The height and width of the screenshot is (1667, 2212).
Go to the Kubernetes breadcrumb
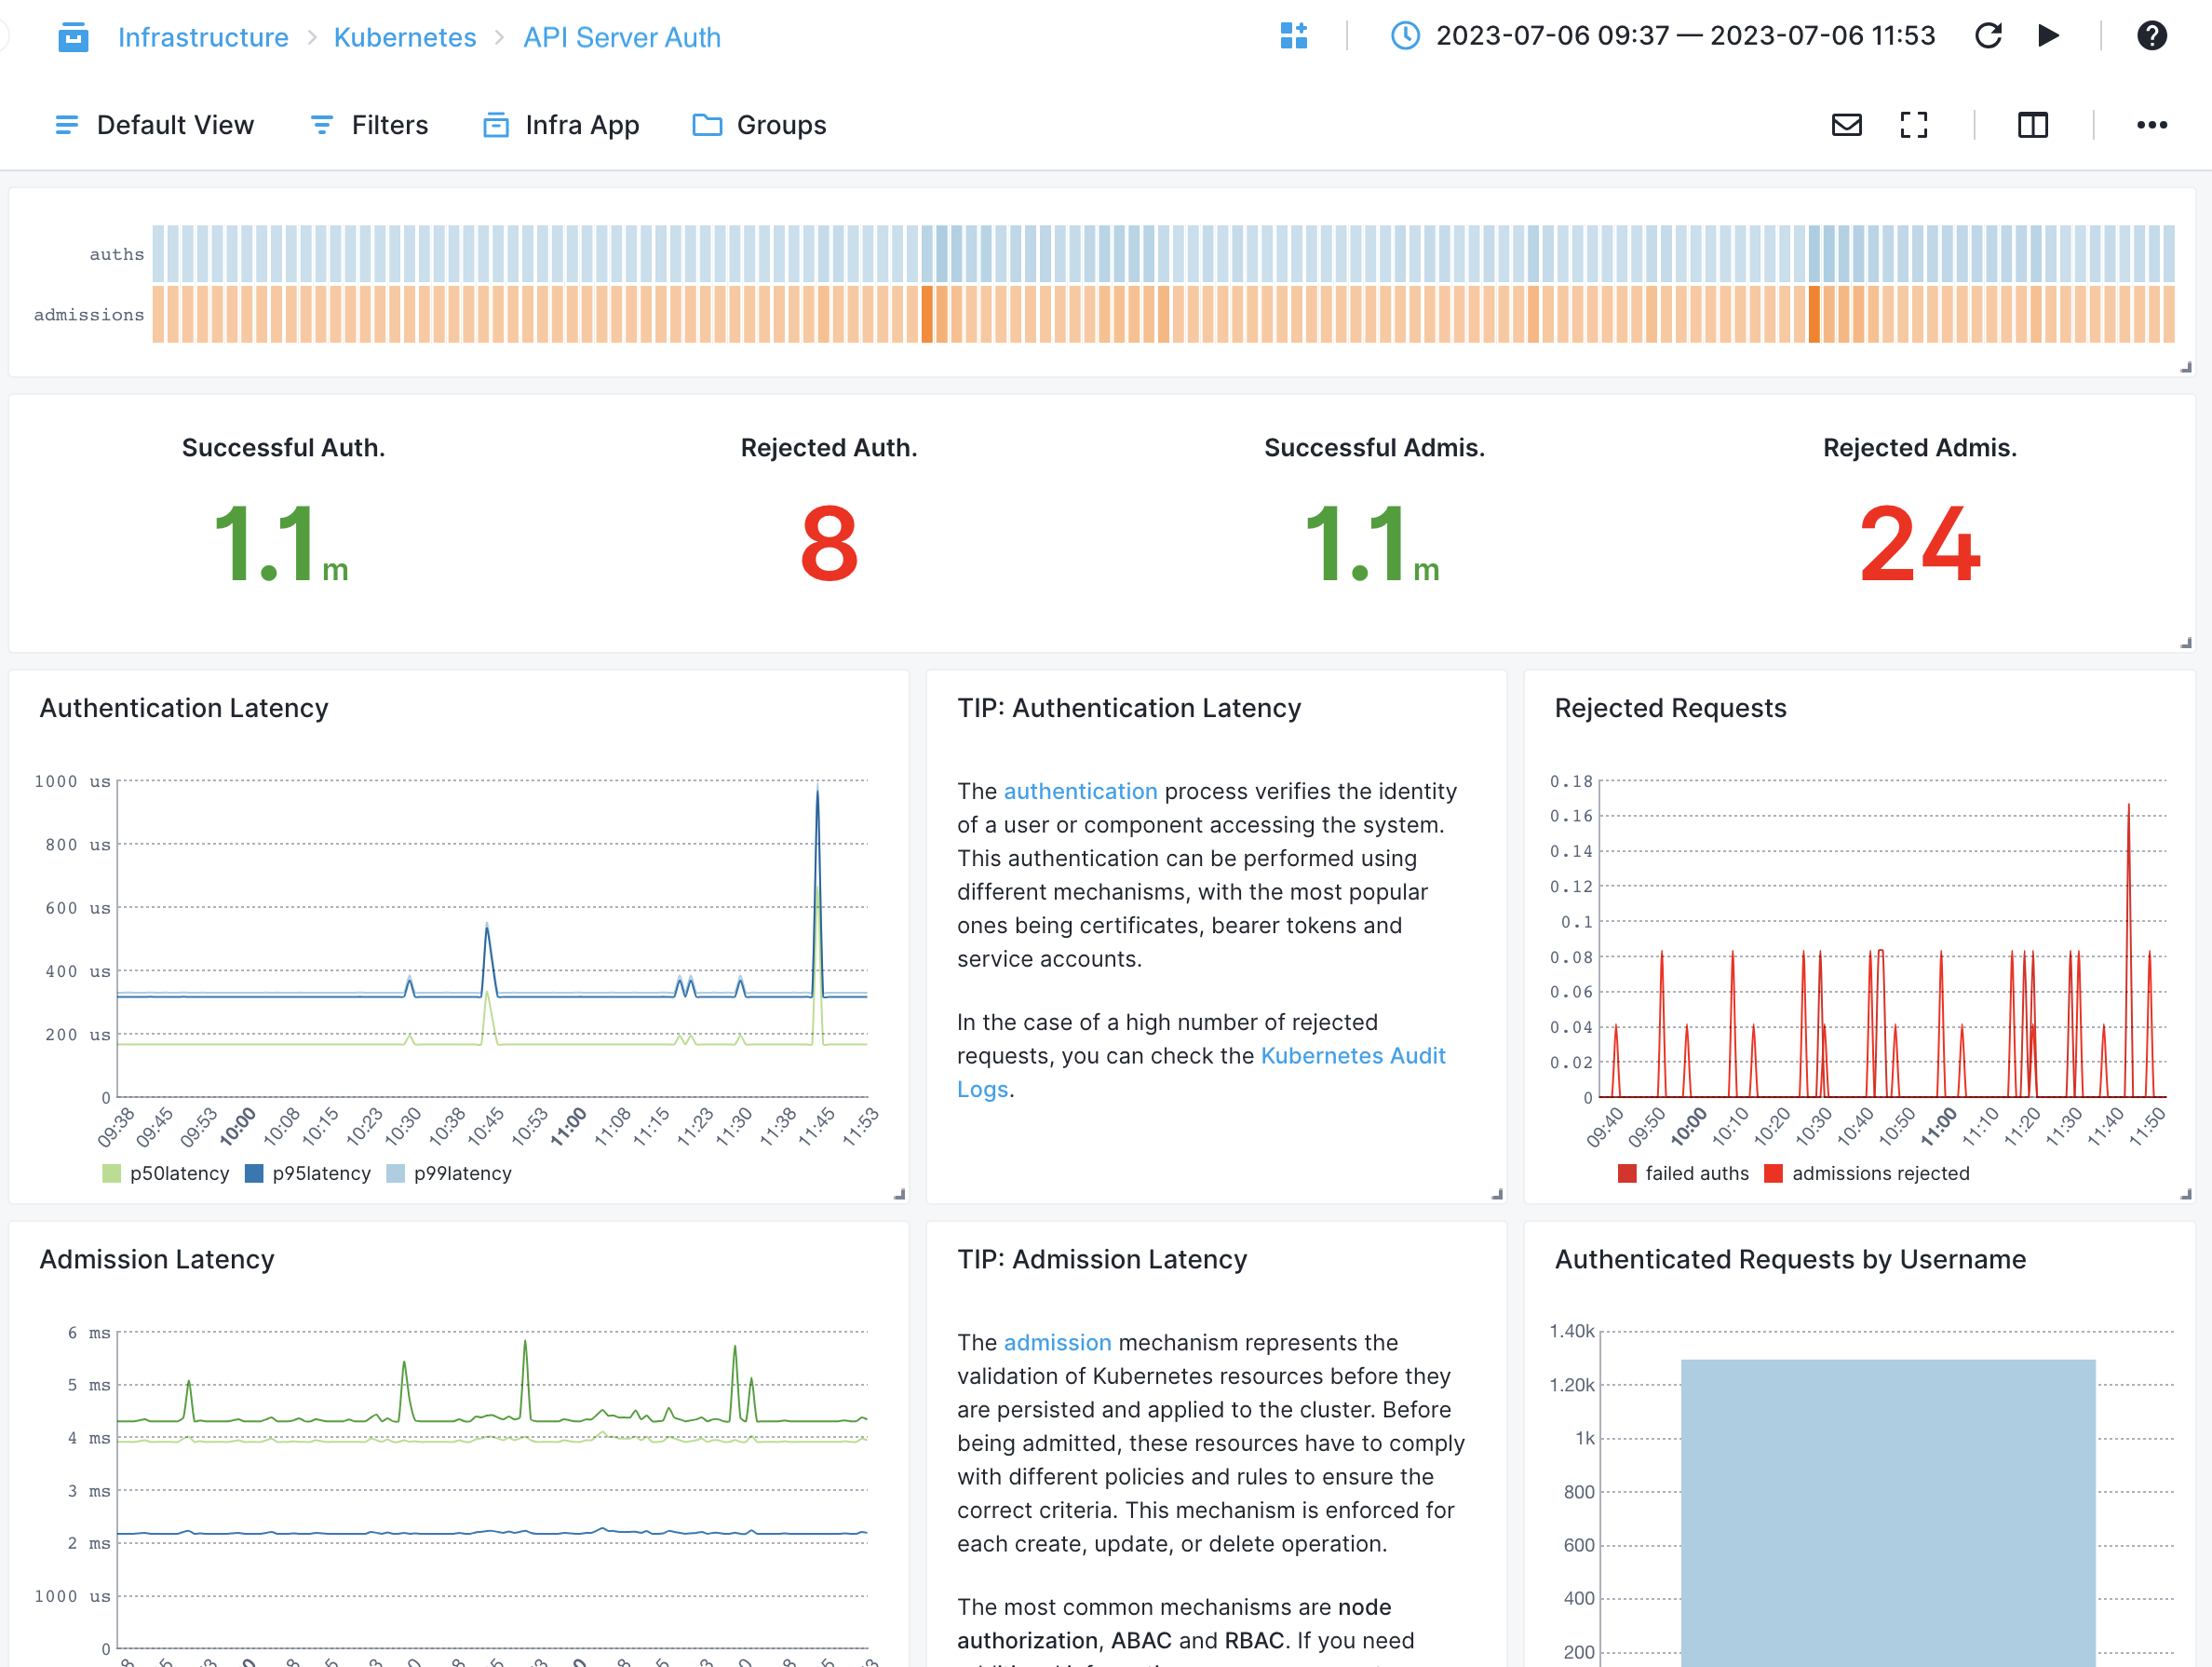[x=405, y=37]
